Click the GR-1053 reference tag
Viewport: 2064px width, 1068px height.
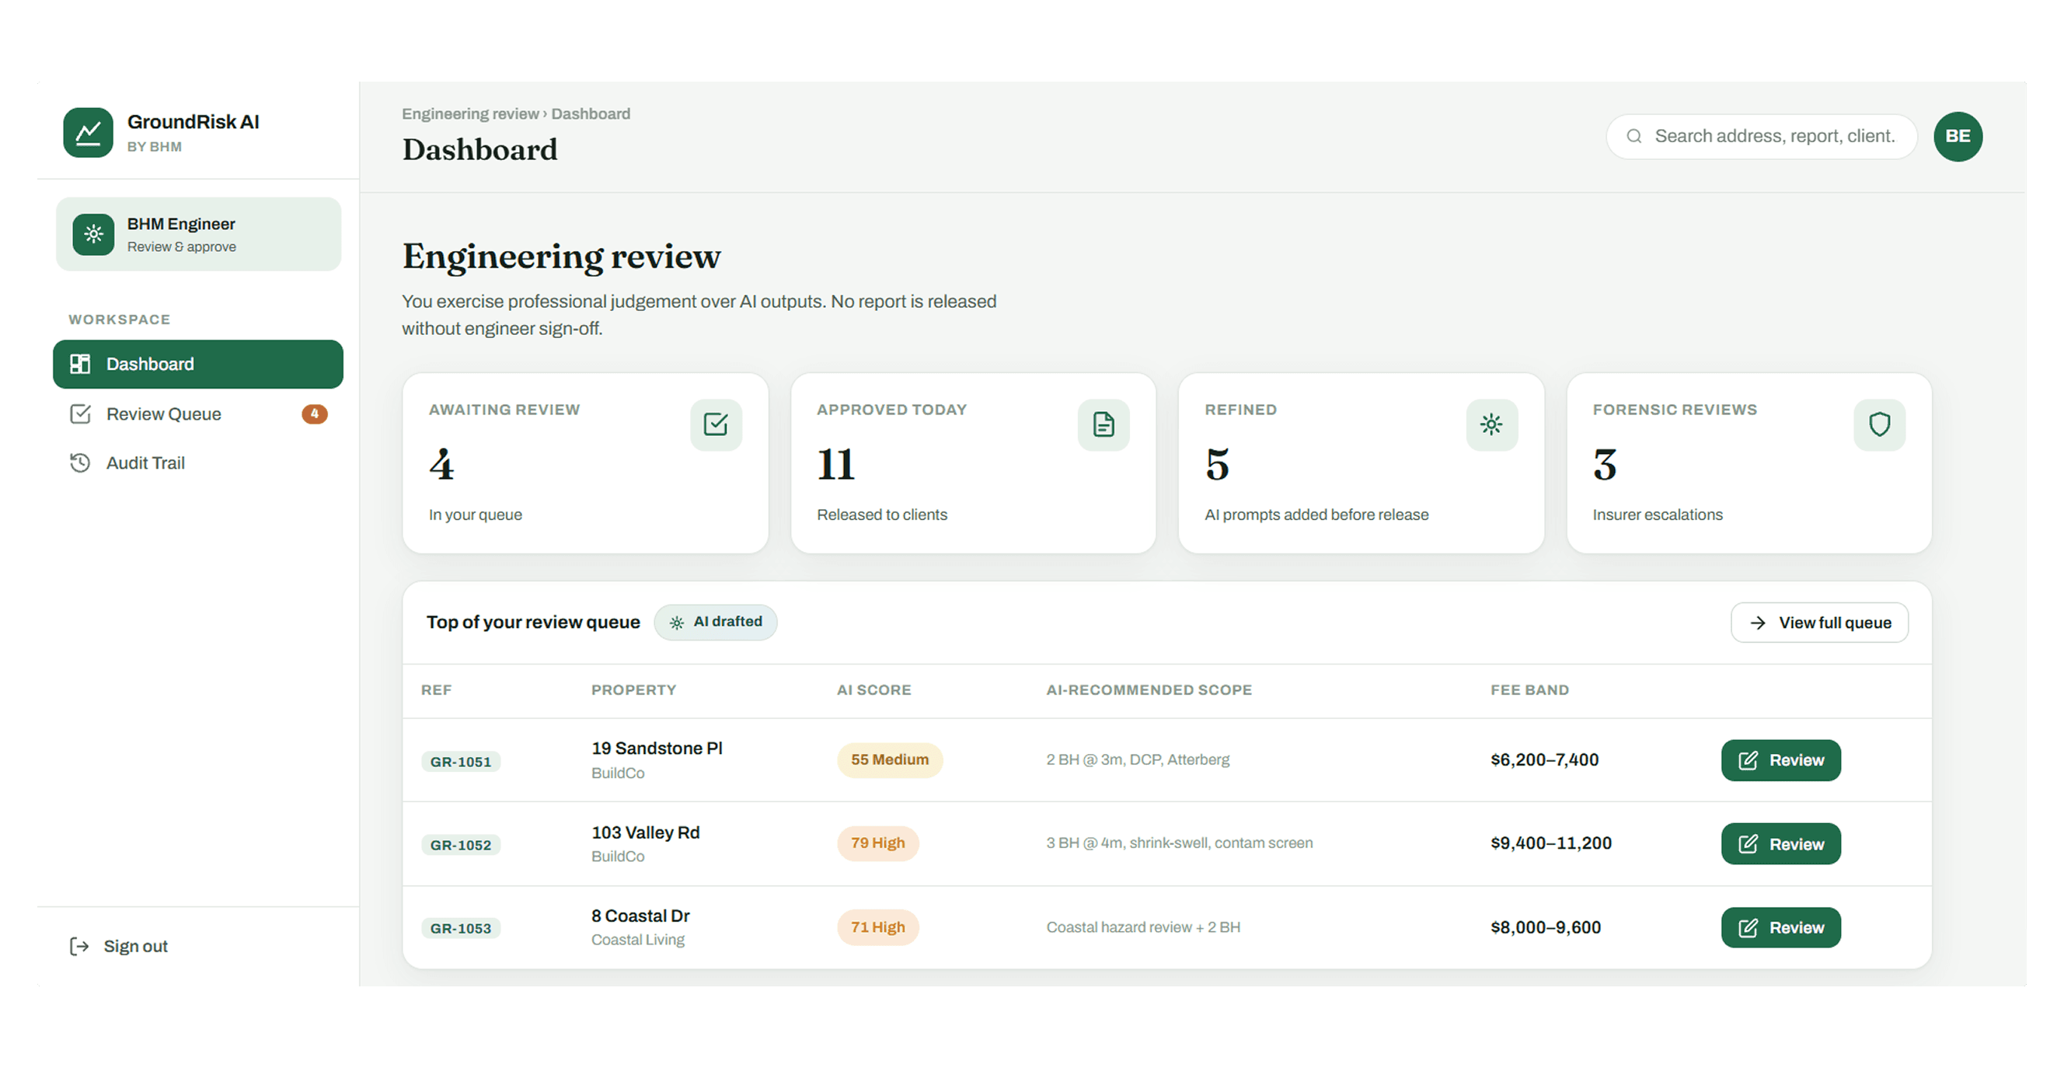click(461, 928)
